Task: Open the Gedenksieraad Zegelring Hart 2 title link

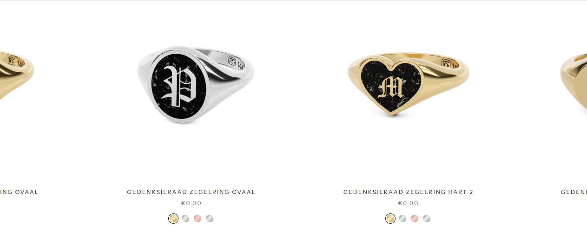Action: pos(409,192)
